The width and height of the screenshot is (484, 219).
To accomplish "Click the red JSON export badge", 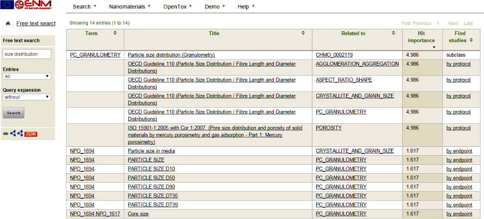I will click(x=31, y=134).
